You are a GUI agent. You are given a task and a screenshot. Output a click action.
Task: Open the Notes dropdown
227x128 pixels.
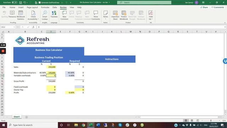point(106,19)
